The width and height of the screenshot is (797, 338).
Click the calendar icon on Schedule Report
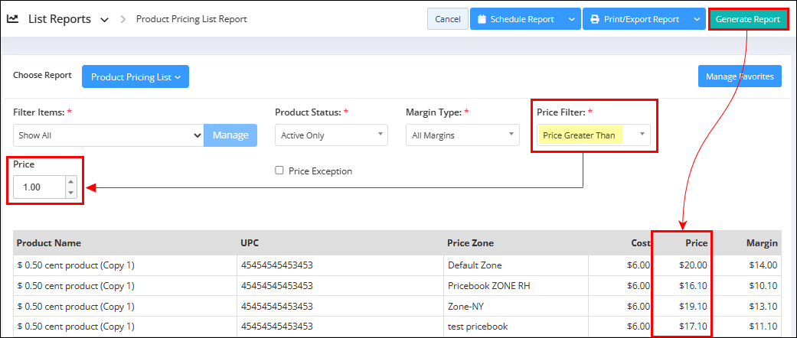click(x=482, y=19)
